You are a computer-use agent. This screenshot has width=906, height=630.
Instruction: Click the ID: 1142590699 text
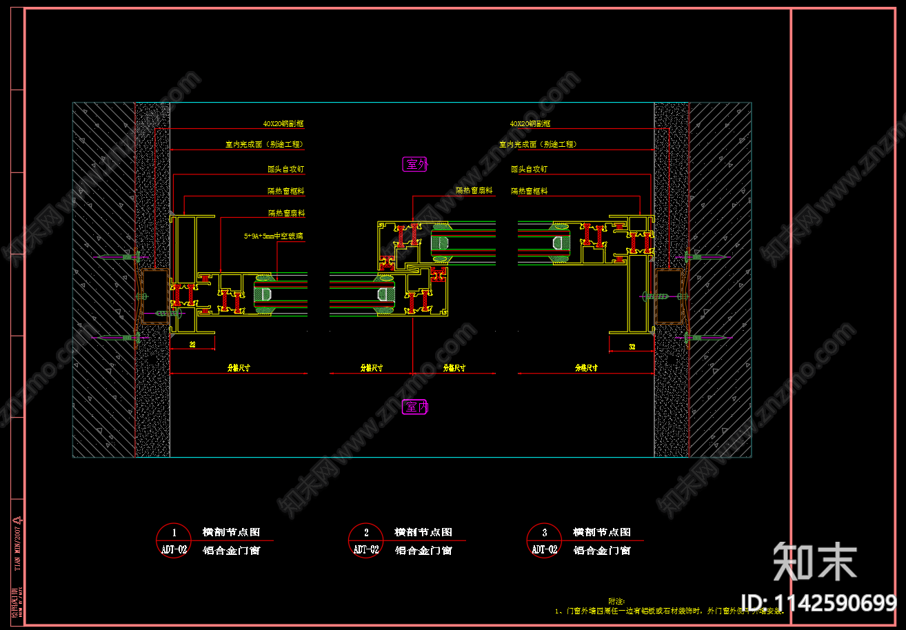click(818, 603)
